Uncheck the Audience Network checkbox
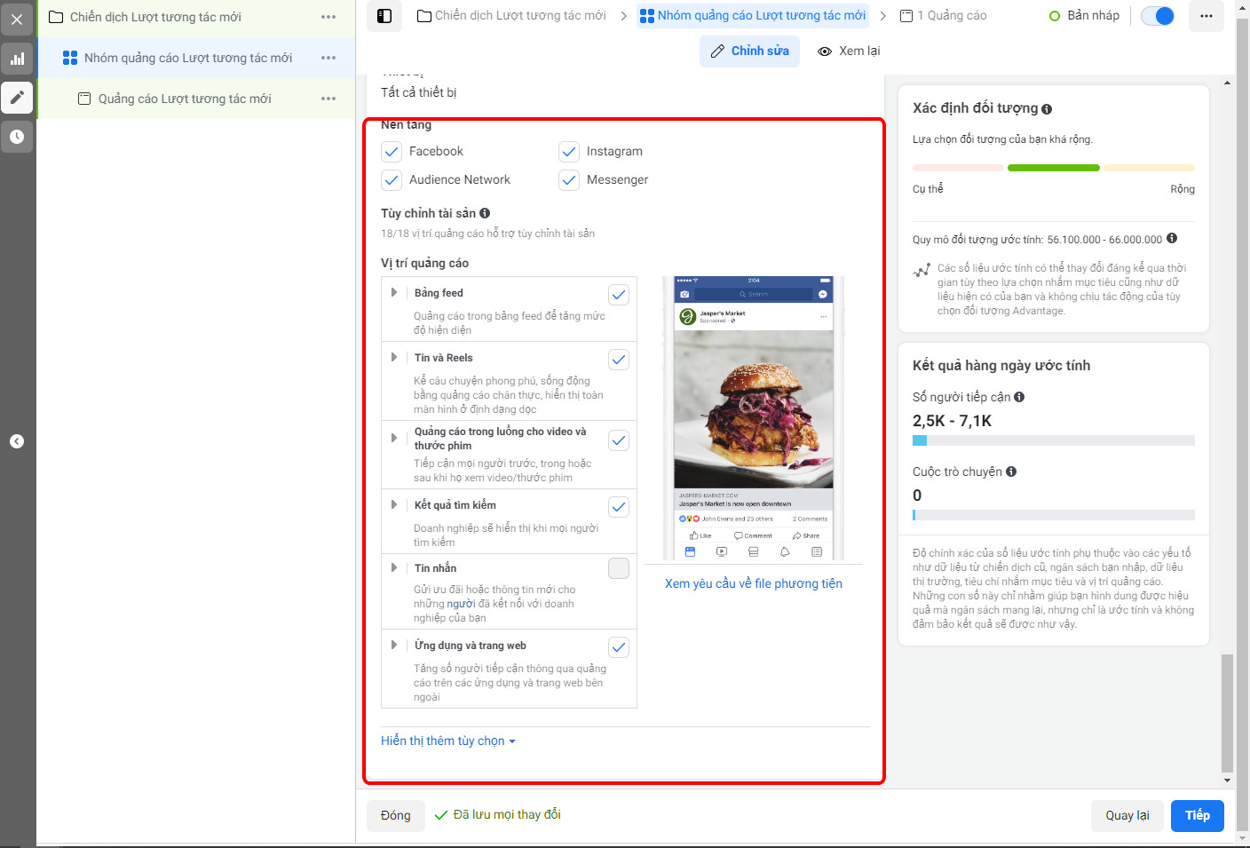The width and height of the screenshot is (1250, 848). point(392,180)
